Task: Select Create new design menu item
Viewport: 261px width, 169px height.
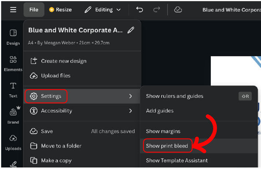Action: [64, 61]
